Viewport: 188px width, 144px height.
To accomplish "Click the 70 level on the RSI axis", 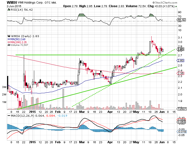I will pos(180,16).
